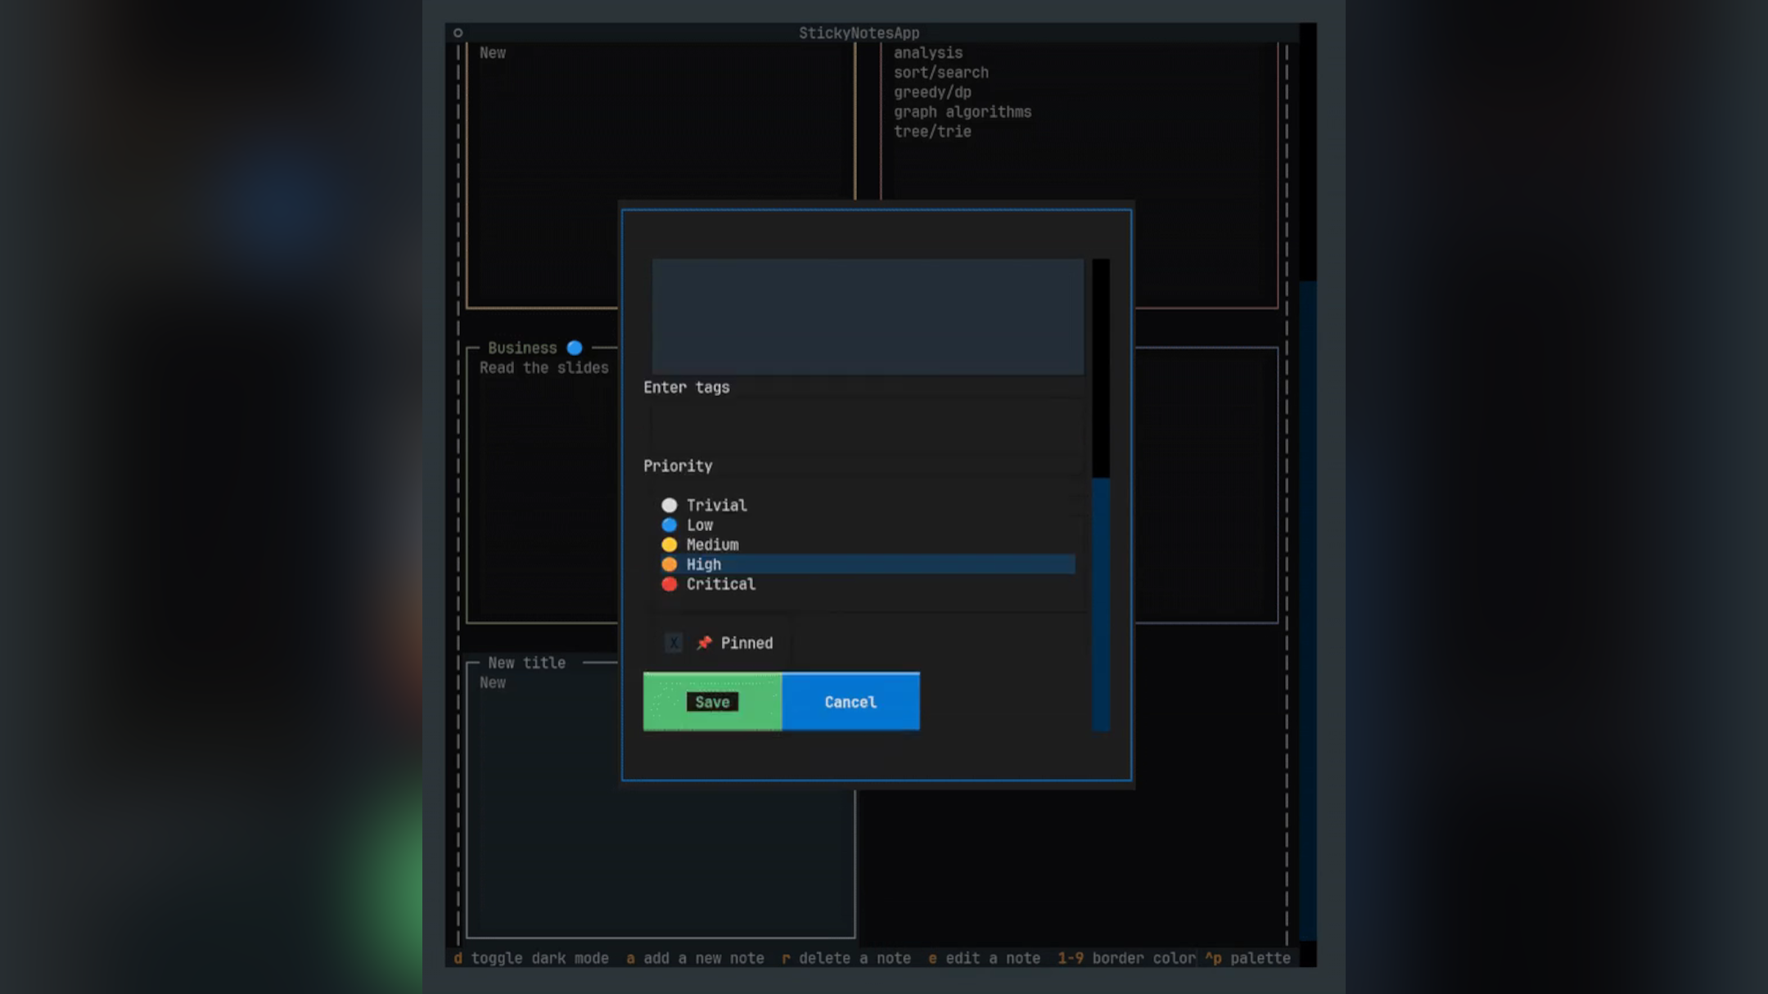Click the Cancel button
The width and height of the screenshot is (1768, 994).
coord(850,701)
